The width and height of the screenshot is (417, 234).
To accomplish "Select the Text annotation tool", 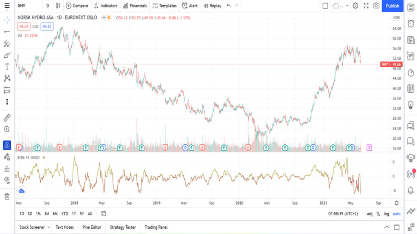I will pyautogui.click(x=7, y=67).
